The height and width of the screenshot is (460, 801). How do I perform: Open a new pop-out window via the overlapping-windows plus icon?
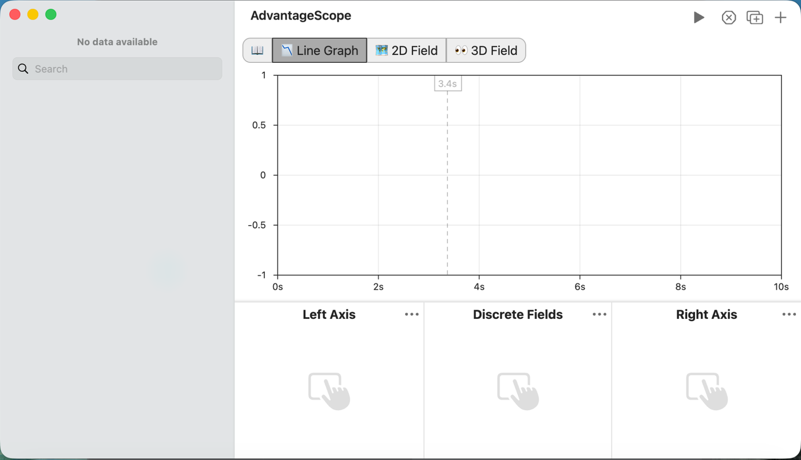click(755, 18)
